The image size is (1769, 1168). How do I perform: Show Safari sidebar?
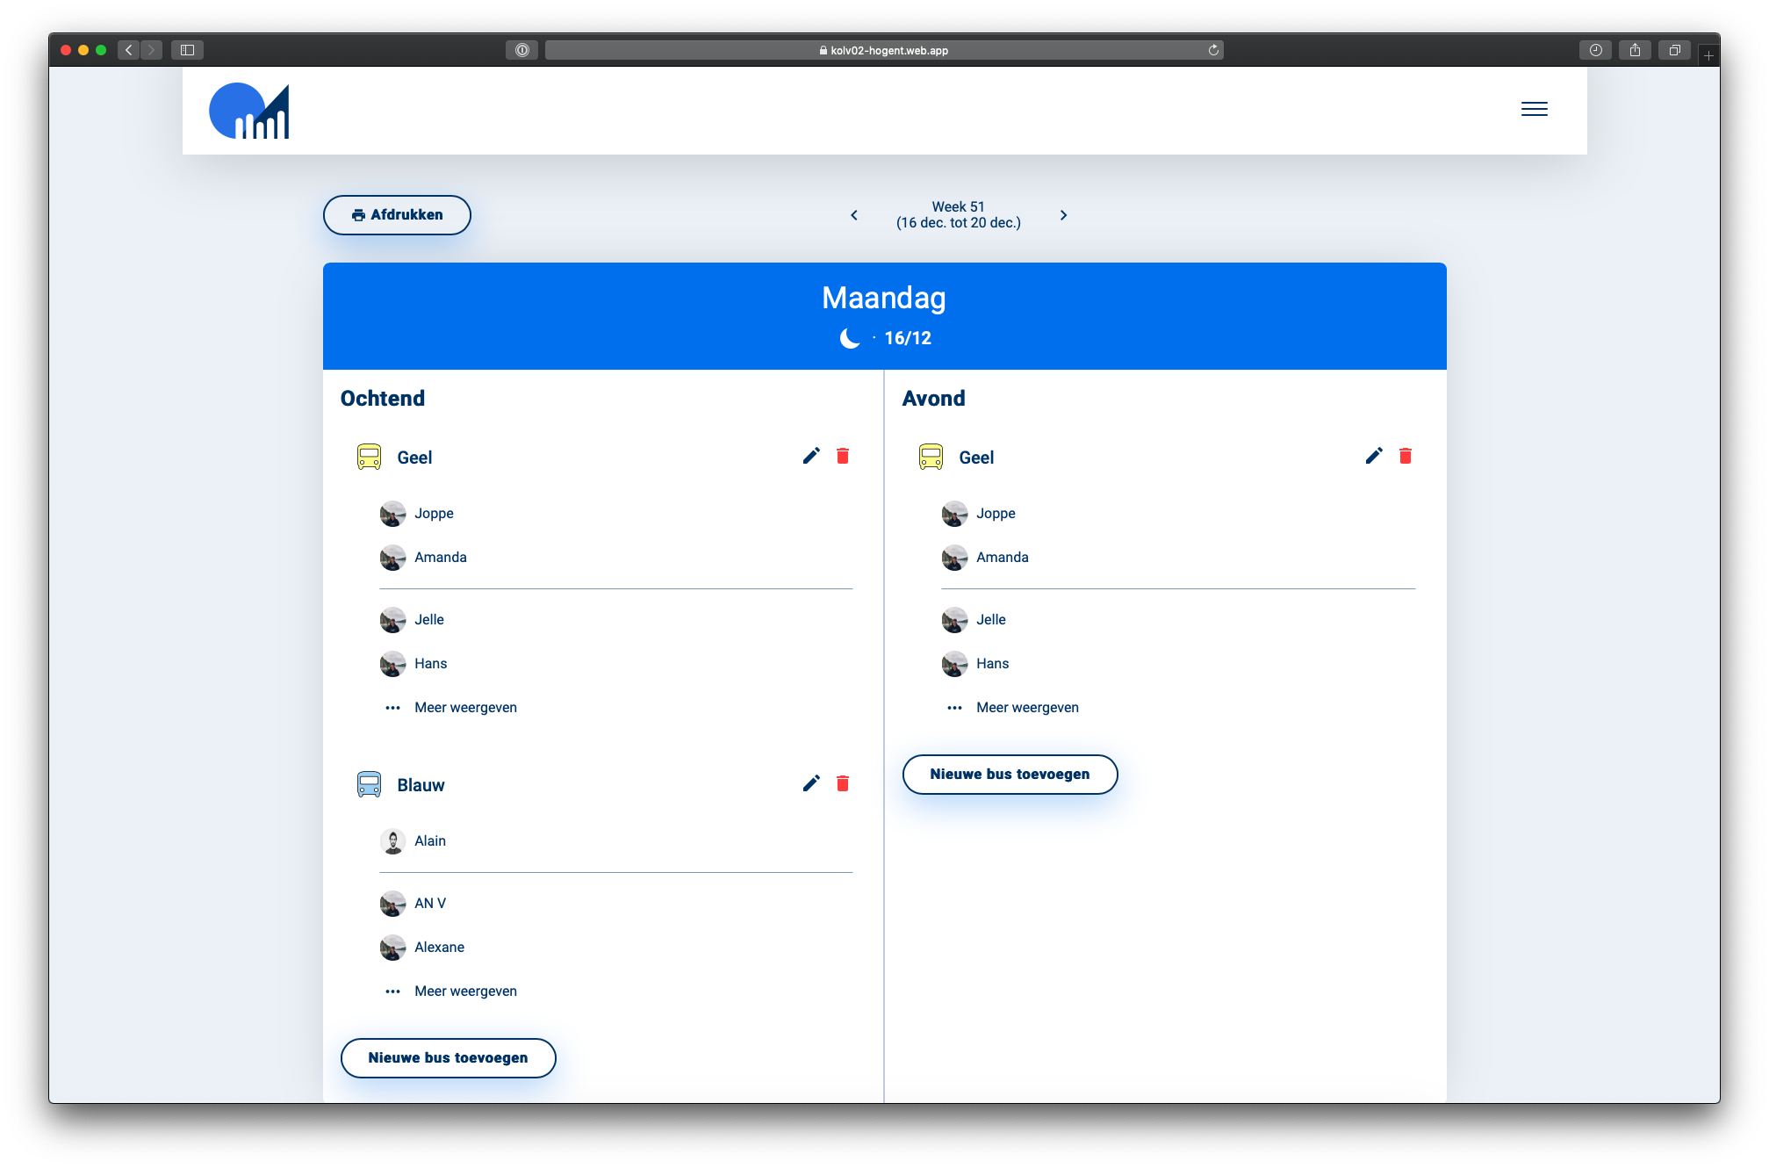click(x=187, y=50)
